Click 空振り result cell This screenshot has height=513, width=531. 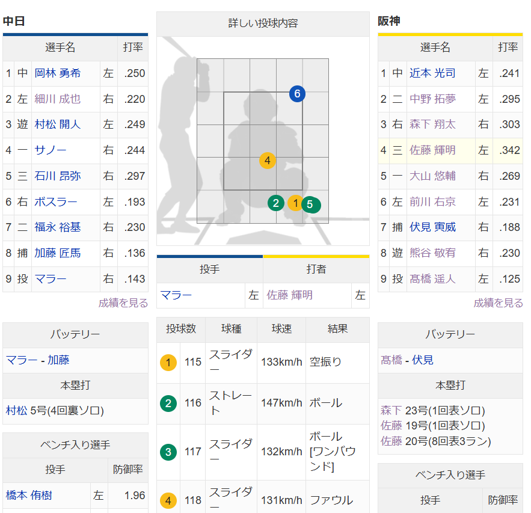click(x=337, y=362)
